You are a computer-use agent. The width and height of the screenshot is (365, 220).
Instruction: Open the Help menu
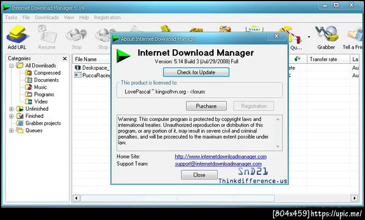[84, 18]
